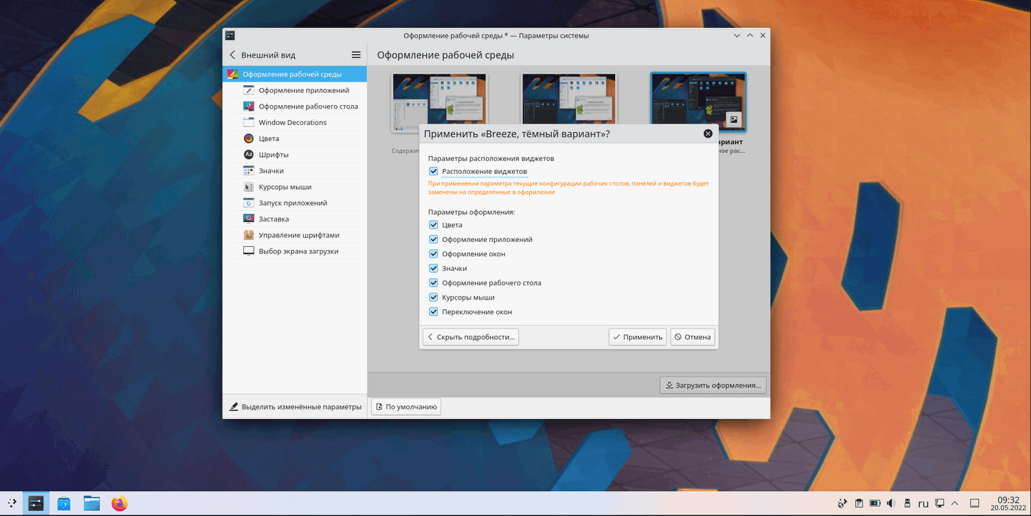1031x516 pixels.
Task: Open the volume control in tray
Action: coord(891,504)
